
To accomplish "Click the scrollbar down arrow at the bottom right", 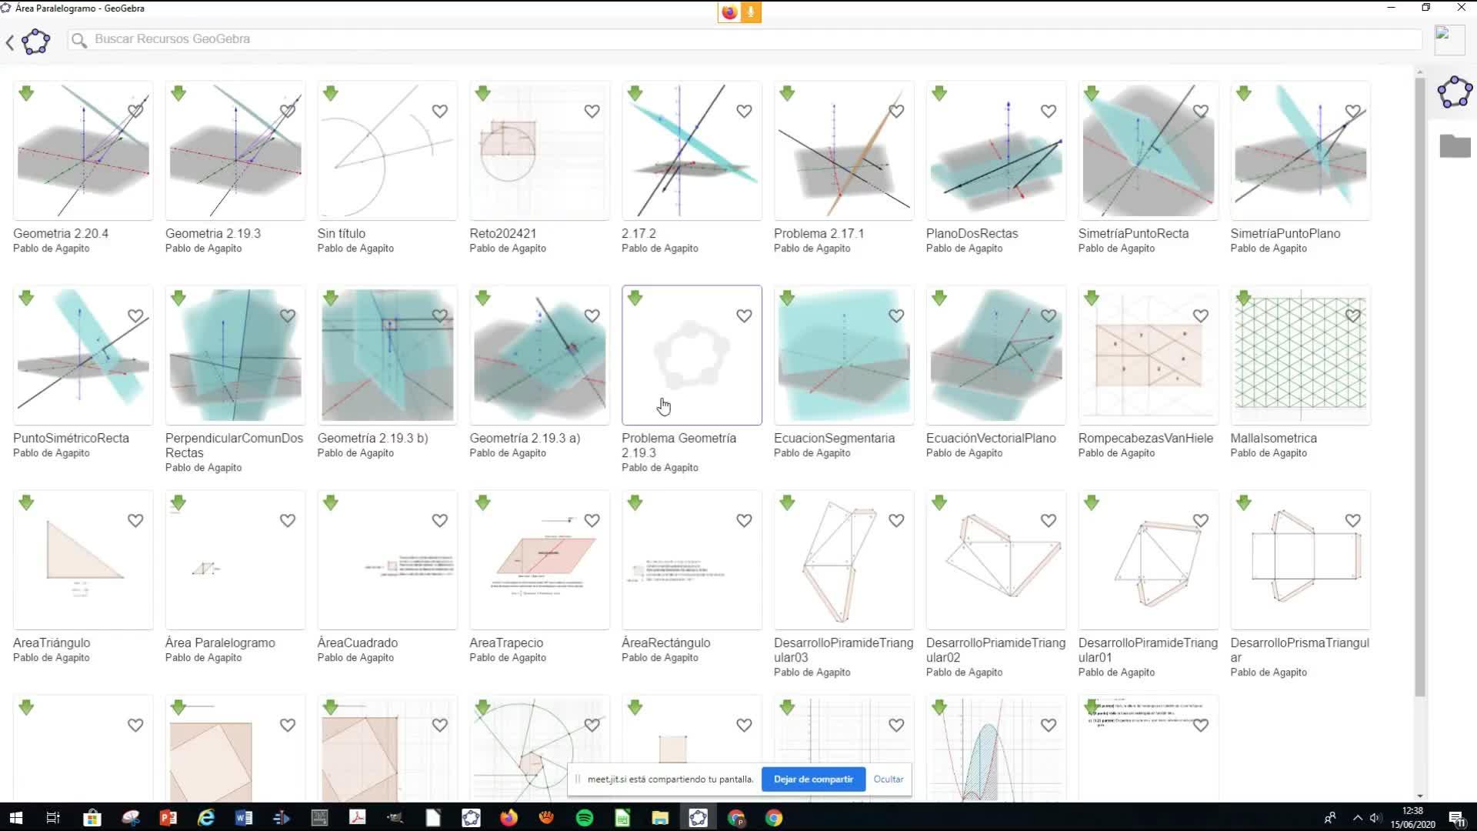I will coord(1419,796).
